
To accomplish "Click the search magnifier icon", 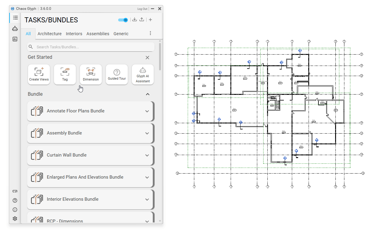I will (x=31, y=47).
